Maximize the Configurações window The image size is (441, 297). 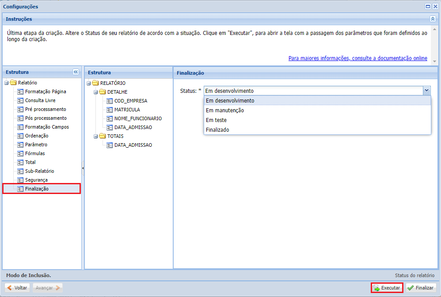point(428,7)
